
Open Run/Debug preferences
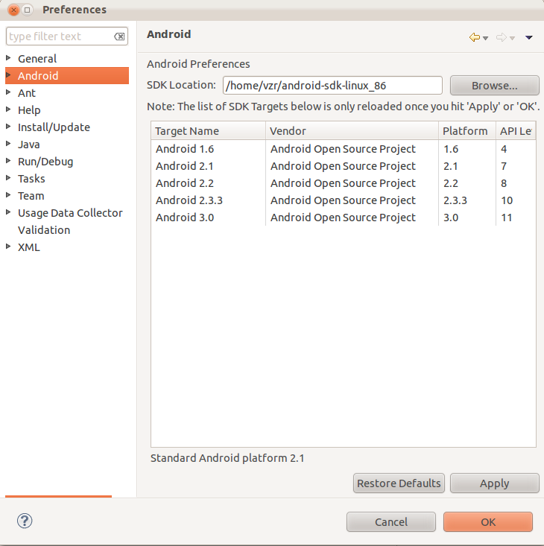[45, 162]
